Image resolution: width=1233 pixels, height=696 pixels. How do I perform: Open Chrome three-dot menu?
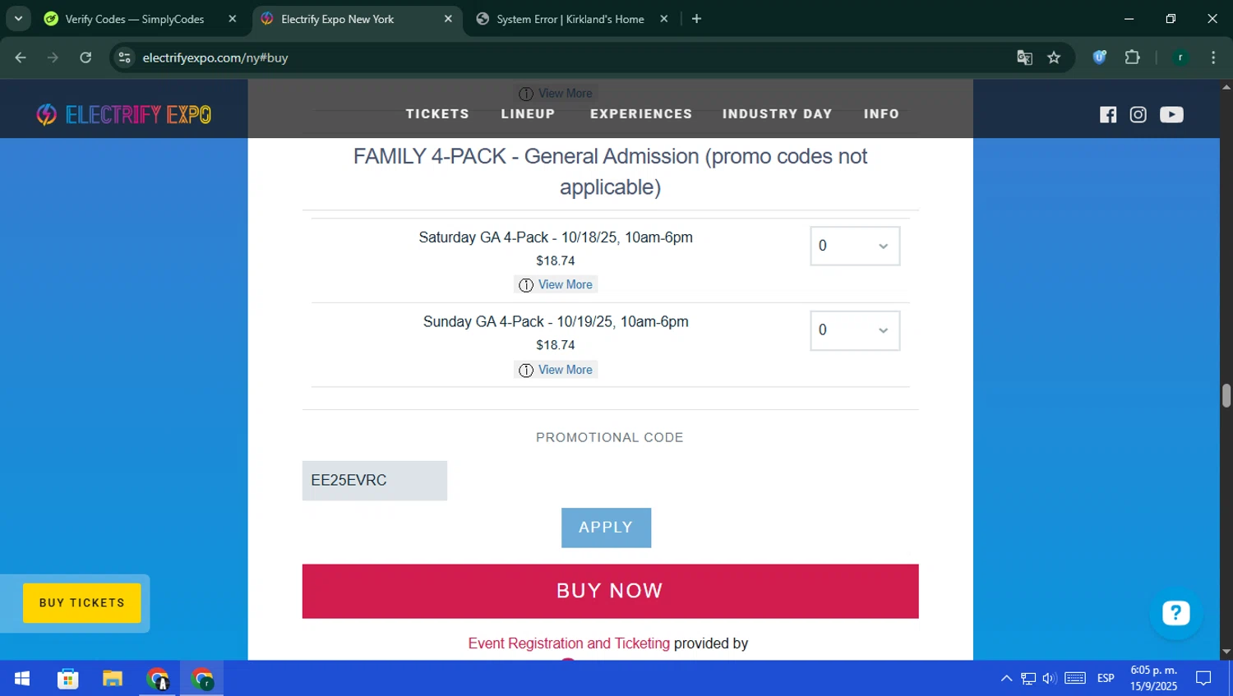pos(1213,58)
